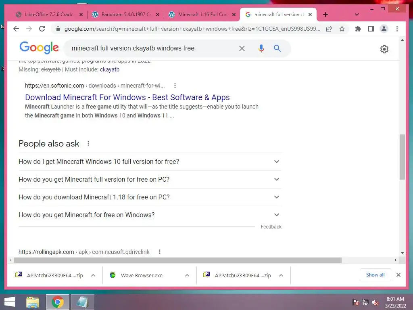Toggle the browser side panel icon
This screenshot has height=310, width=413.
pos(371,29)
